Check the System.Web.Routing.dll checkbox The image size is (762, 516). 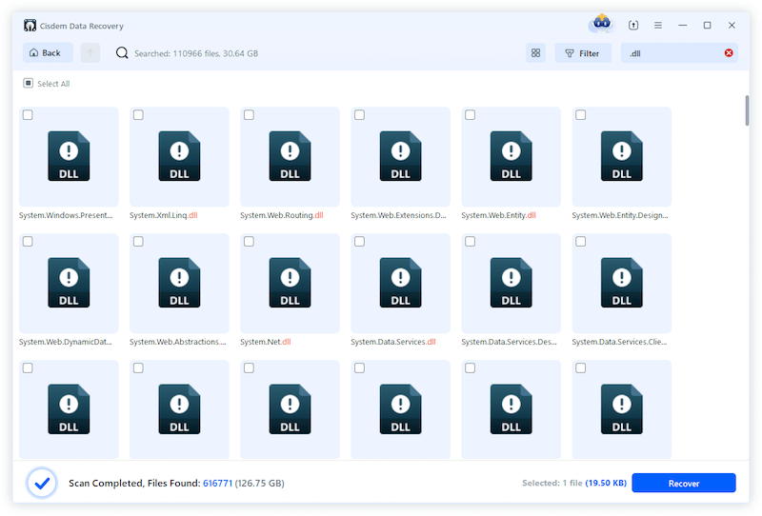[249, 115]
